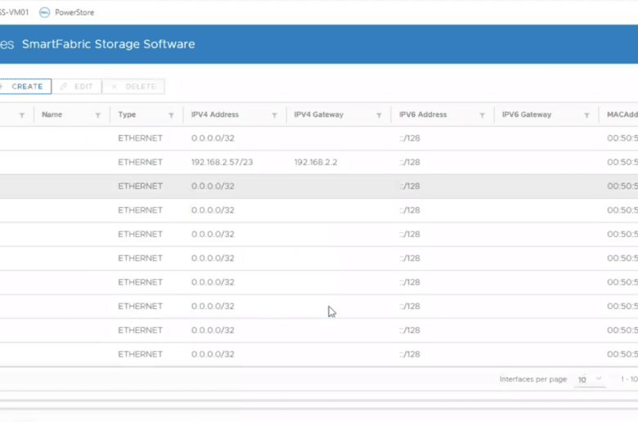Click the X icon on DELETE
The image size is (638, 422).
point(115,86)
